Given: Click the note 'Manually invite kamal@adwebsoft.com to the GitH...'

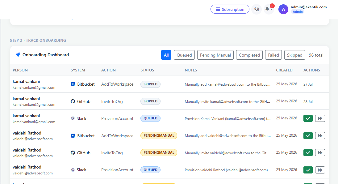Looking at the screenshot, I should 227,101.
